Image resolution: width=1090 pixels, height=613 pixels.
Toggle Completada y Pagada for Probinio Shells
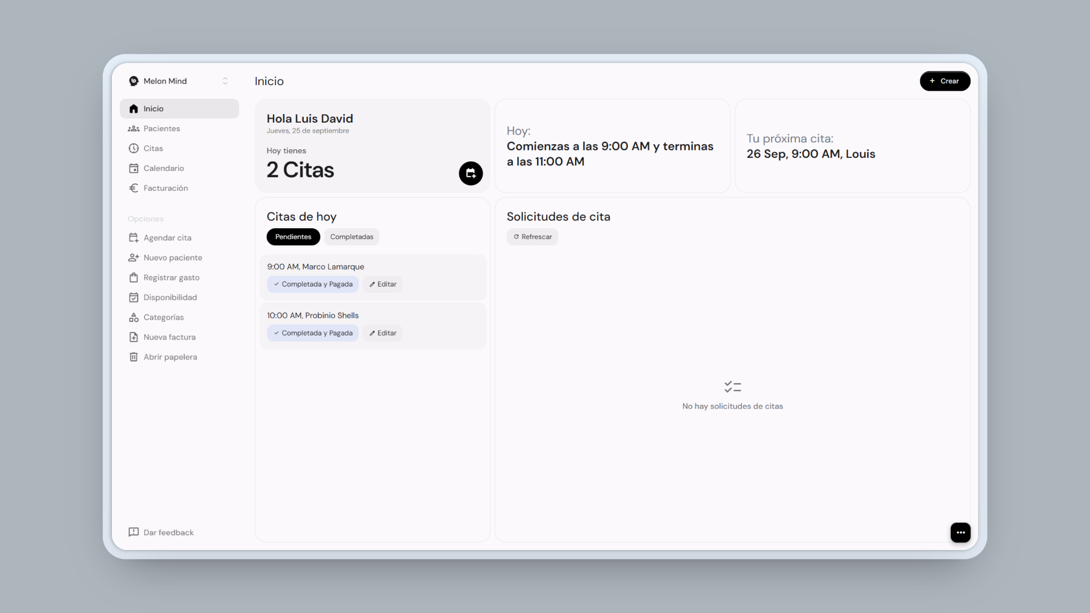click(x=313, y=333)
